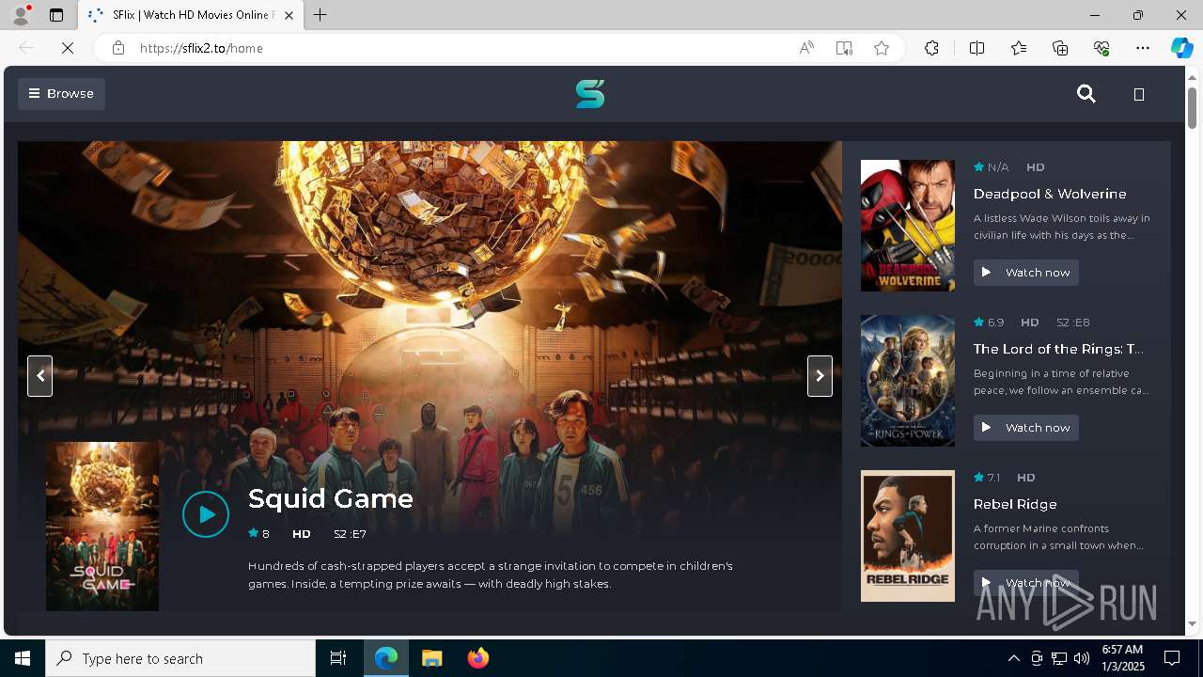Open the browser profile icon
The image size is (1203, 677).
tap(20, 15)
